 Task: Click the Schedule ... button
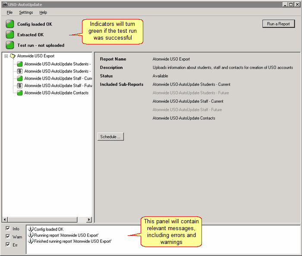(110, 137)
